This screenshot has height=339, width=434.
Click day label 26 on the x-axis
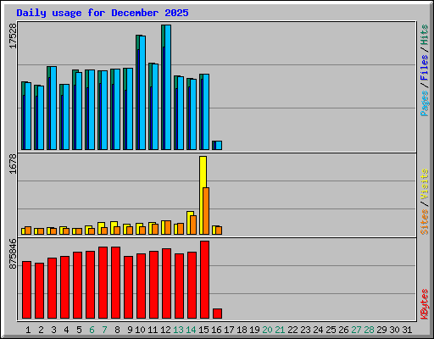pos(343,330)
